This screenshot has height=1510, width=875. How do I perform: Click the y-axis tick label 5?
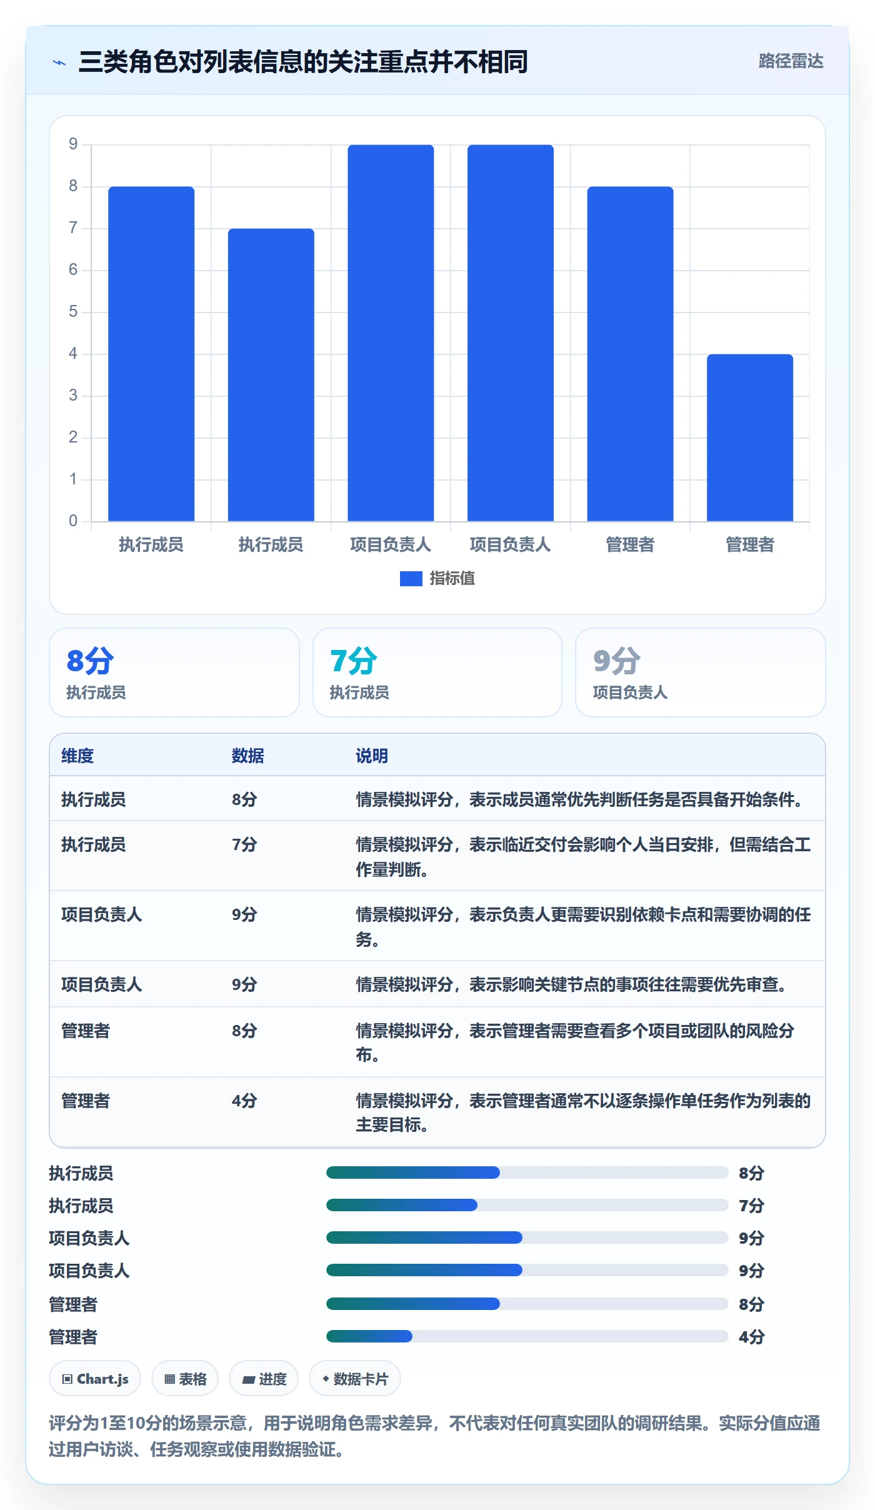coord(73,312)
